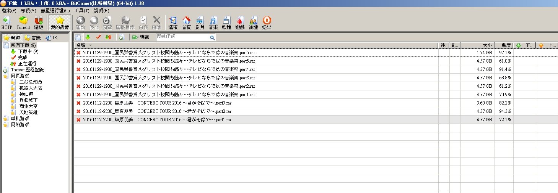Viewport: 558px width, 193px height.
Task: Click the 停止 stop button
Action: (94, 23)
